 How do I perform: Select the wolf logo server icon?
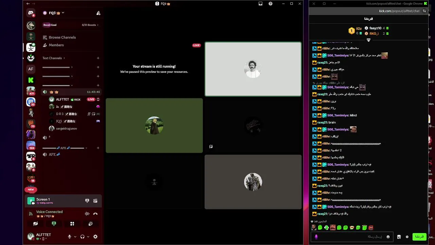tap(31, 26)
